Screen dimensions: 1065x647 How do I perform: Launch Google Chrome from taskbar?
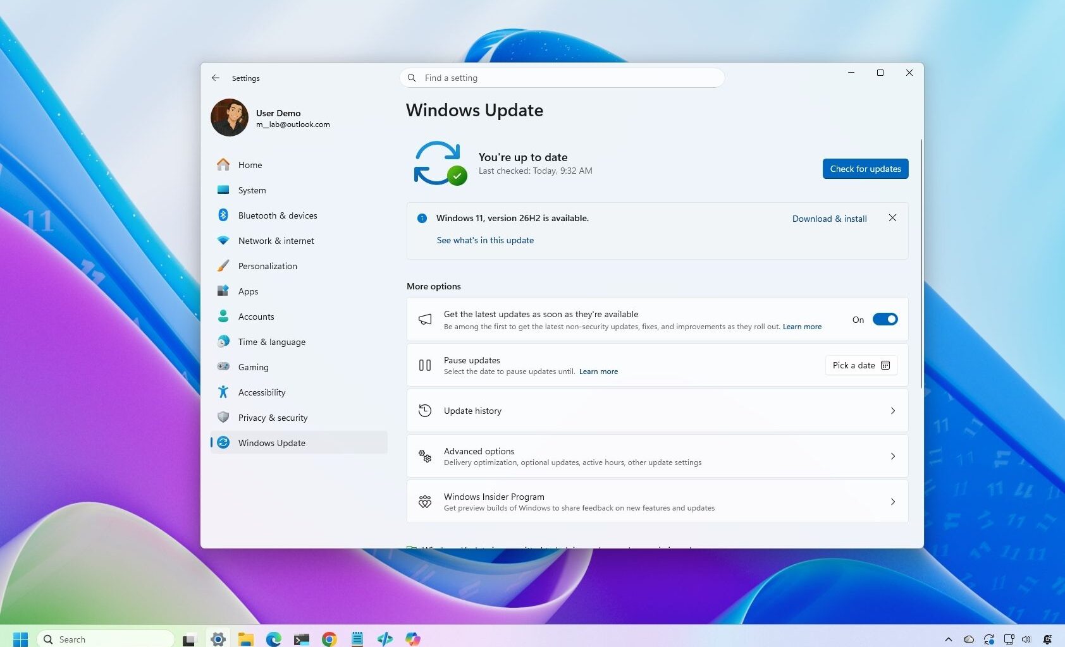pos(329,639)
